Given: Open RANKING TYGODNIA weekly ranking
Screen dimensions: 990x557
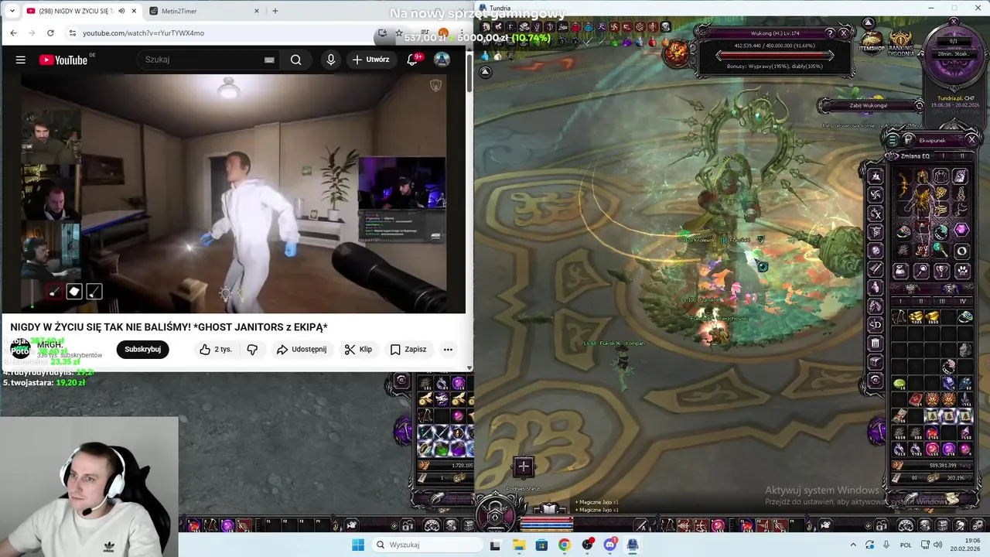Looking at the screenshot, I should point(900,43).
